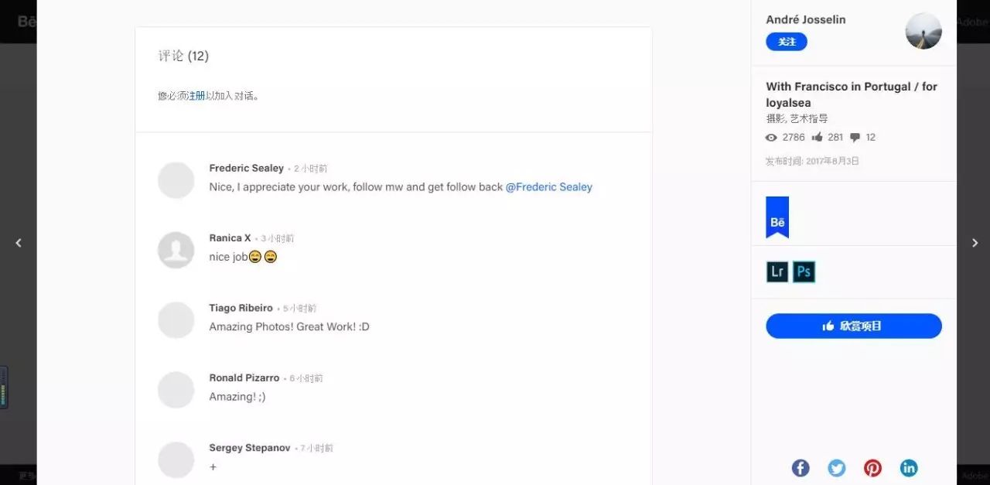Open the 注册 sign-up link
The width and height of the screenshot is (990, 485).
click(196, 96)
